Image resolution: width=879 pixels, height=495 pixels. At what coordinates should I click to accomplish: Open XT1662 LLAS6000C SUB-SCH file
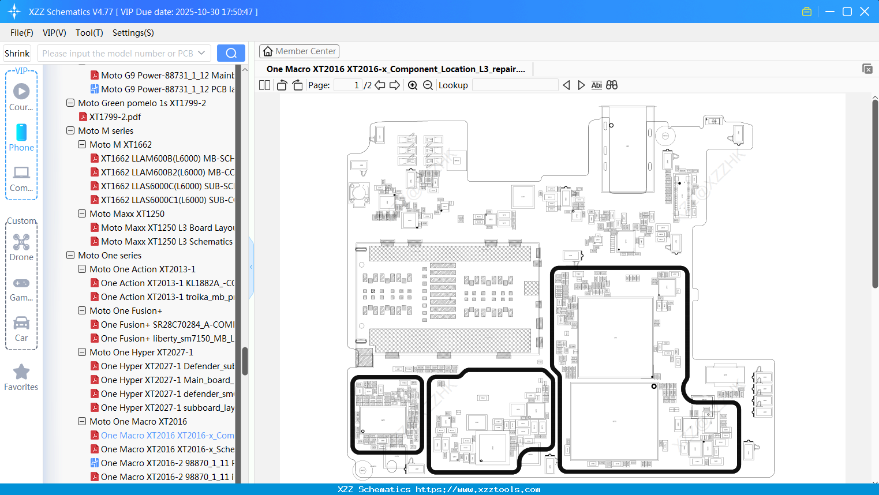coord(162,186)
